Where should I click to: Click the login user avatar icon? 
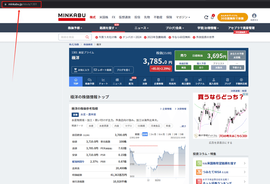click(x=254, y=16)
